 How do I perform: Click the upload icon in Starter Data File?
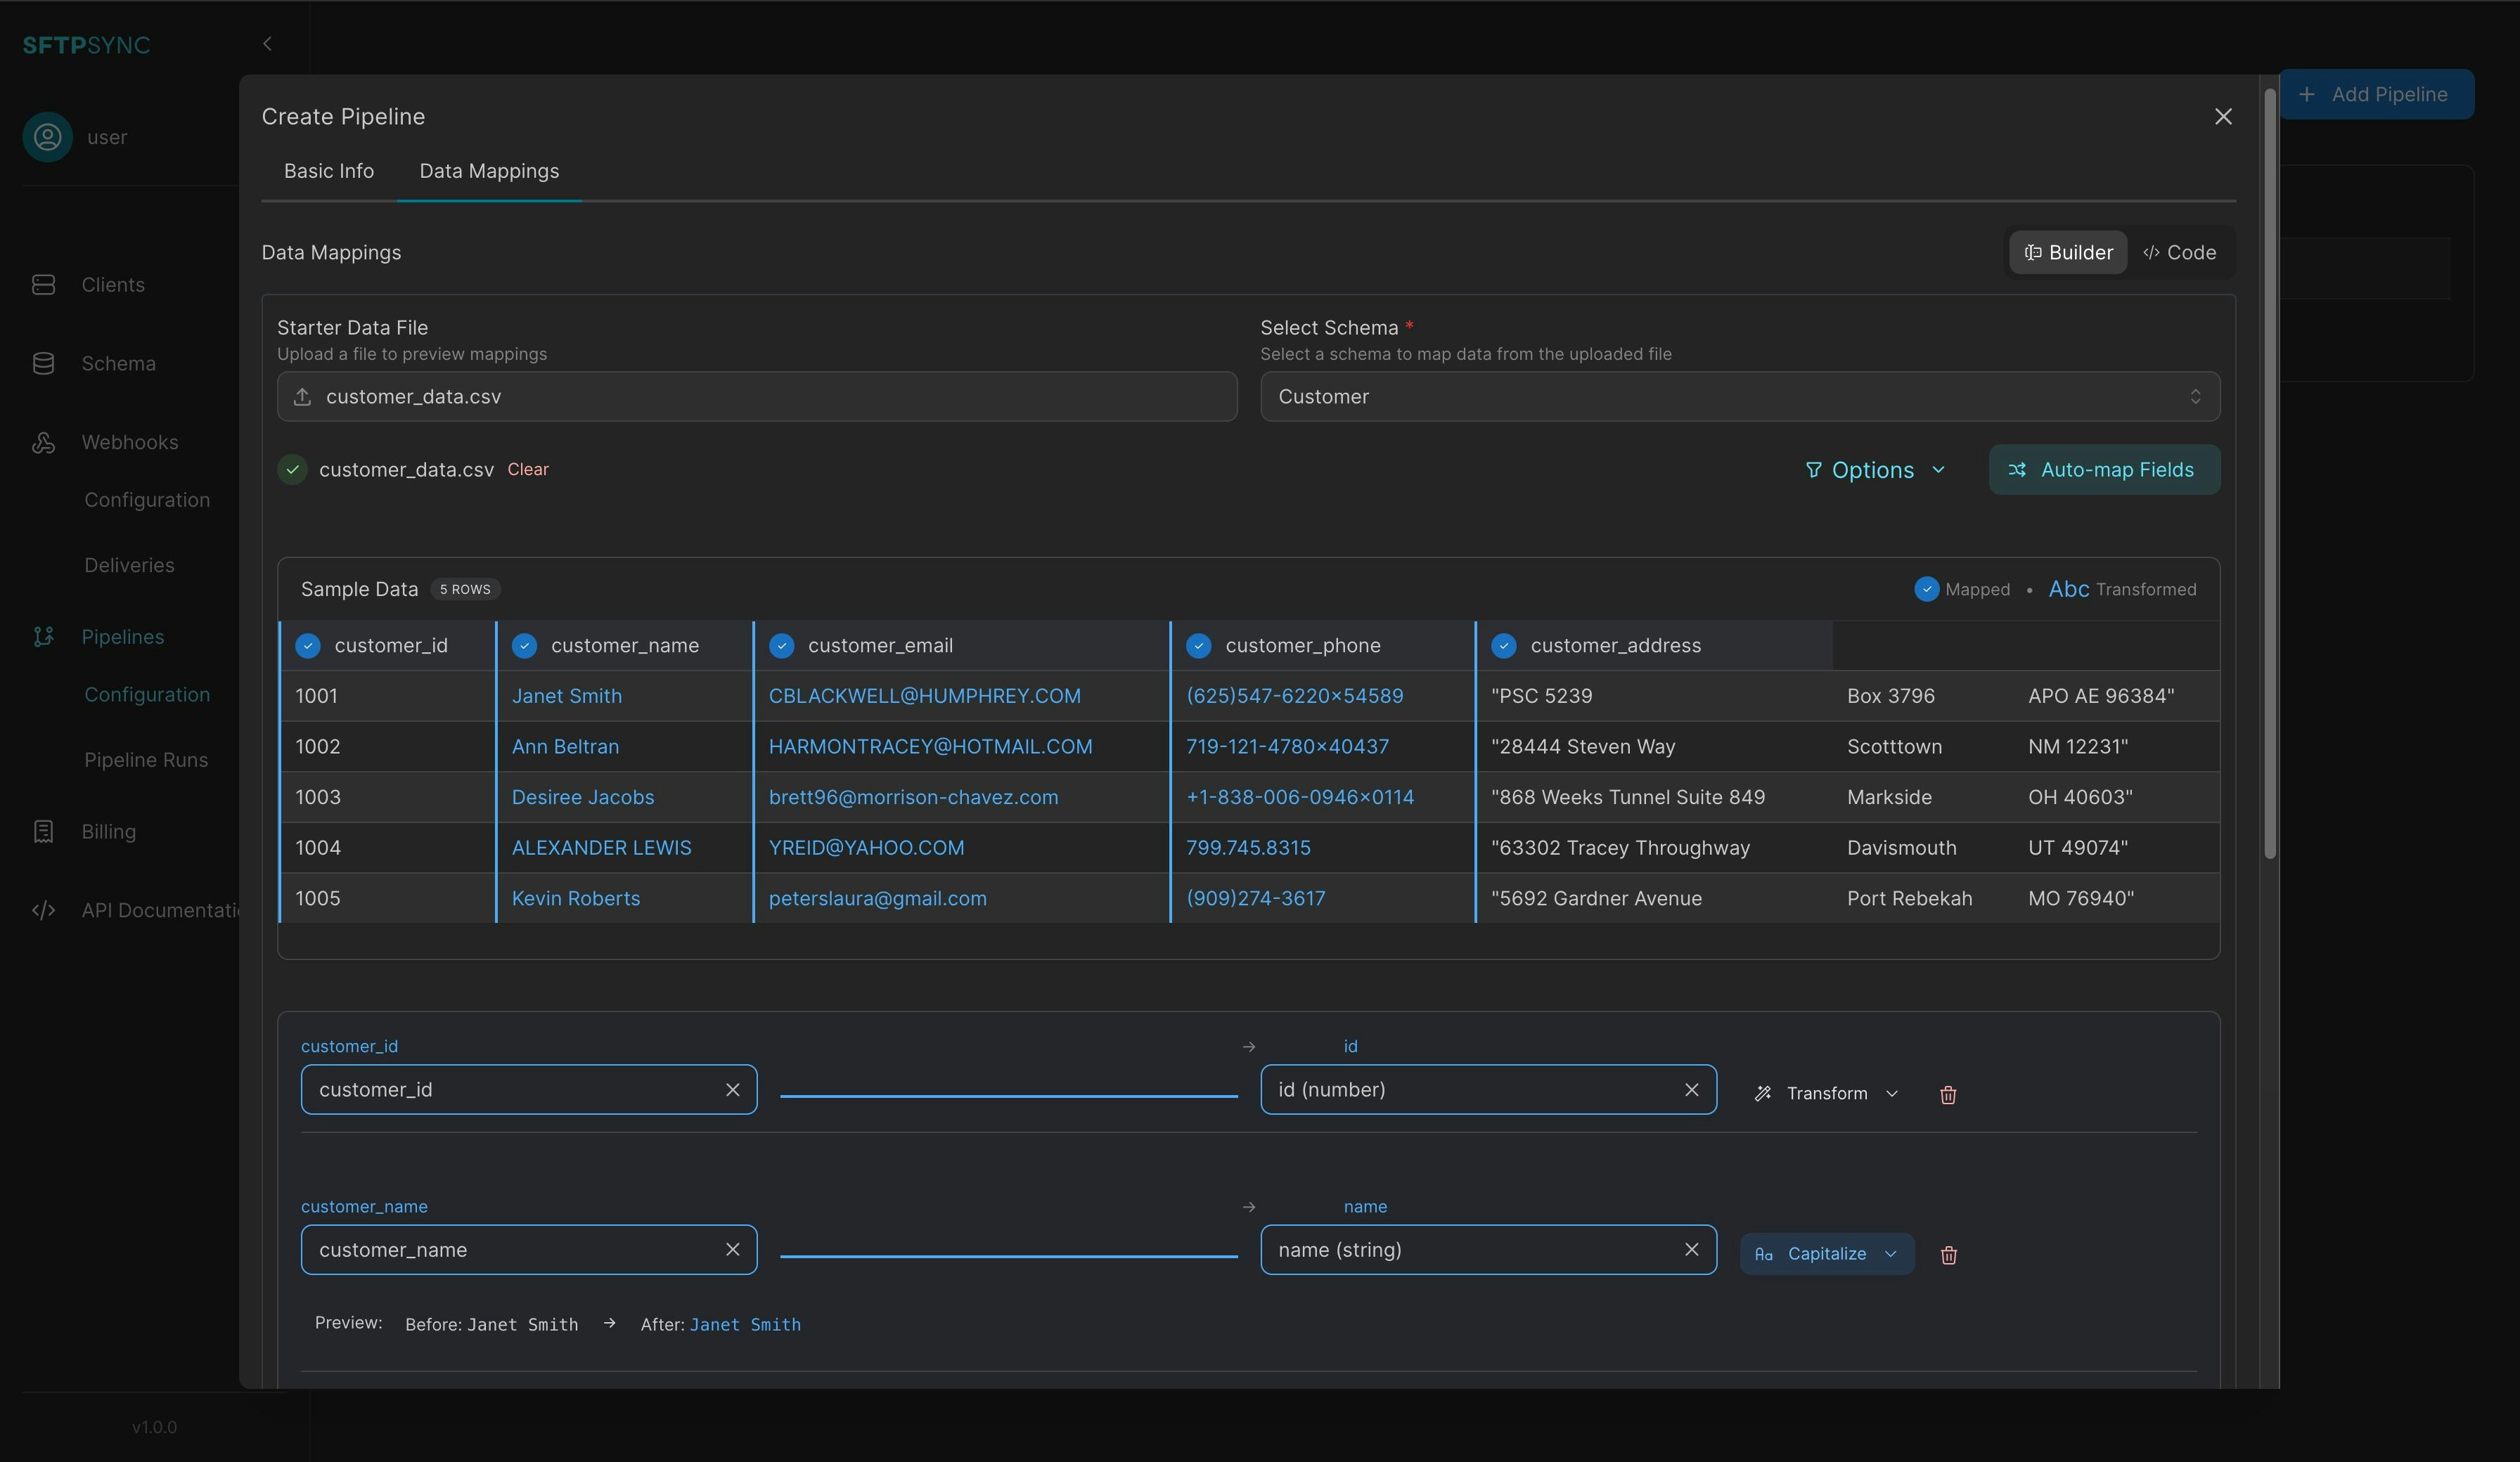(x=302, y=397)
